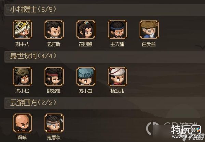Viewport: 205px width, 142px height.
Task: Open the 庖春秋 character portrait
Action: coord(54,123)
